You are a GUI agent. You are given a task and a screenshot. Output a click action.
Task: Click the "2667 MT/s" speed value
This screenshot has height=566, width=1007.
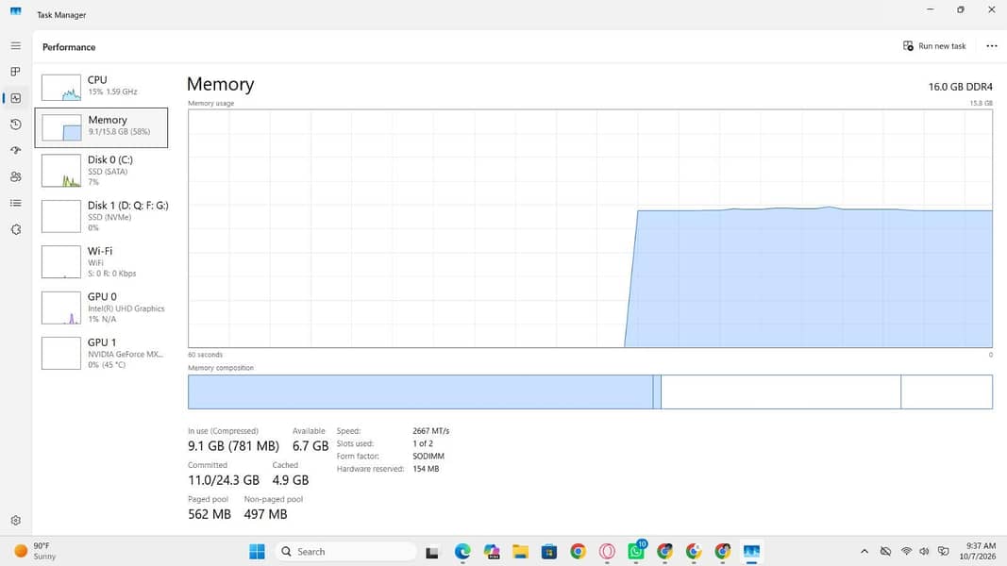(431, 431)
